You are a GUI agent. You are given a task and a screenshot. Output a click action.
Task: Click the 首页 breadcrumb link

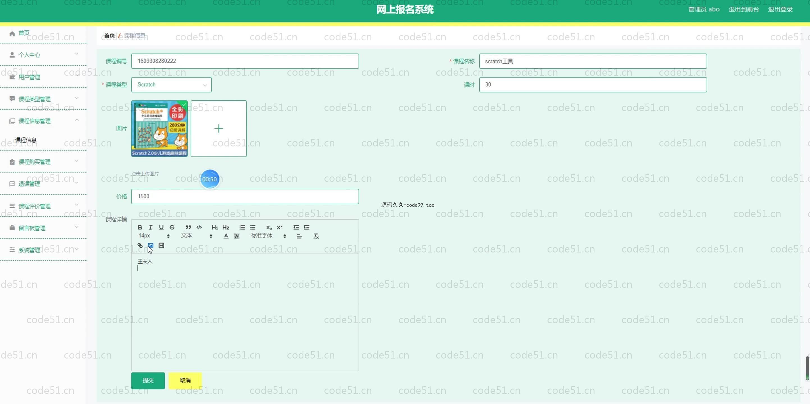109,36
